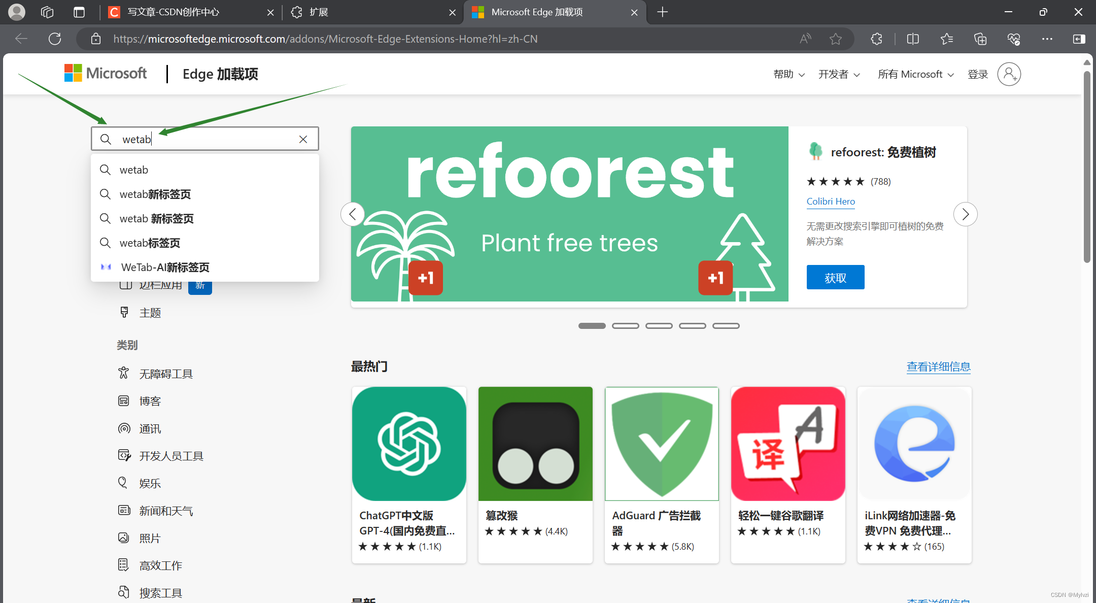The width and height of the screenshot is (1096, 603).
Task: Refresh the current page
Action: pyautogui.click(x=55, y=39)
